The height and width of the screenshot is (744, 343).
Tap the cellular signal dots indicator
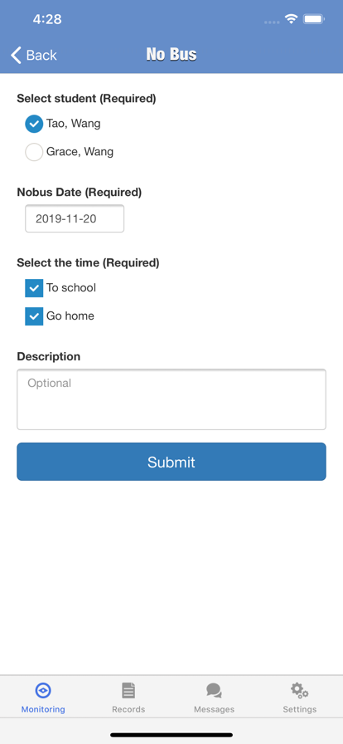[272, 22]
